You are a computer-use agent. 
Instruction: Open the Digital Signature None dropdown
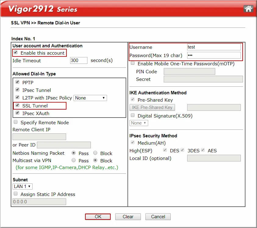point(139,123)
